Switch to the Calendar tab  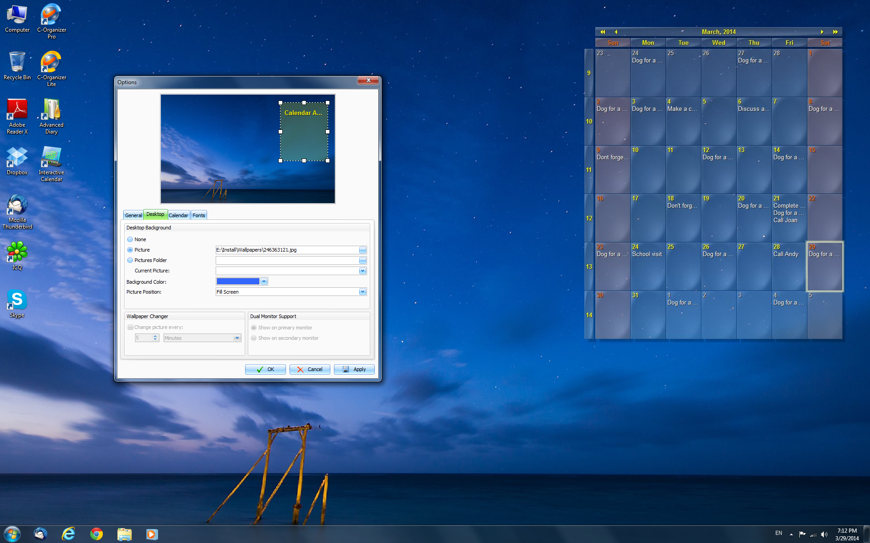tap(177, 215)
